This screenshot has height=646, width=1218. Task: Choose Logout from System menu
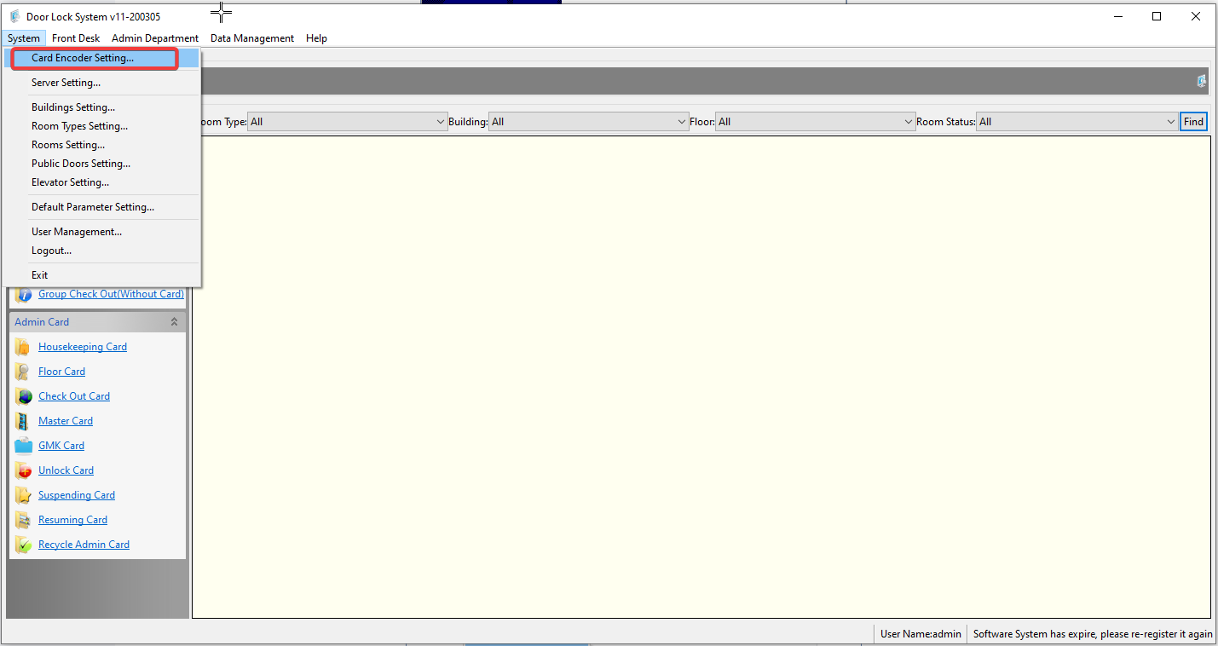(x=101, y=251)
